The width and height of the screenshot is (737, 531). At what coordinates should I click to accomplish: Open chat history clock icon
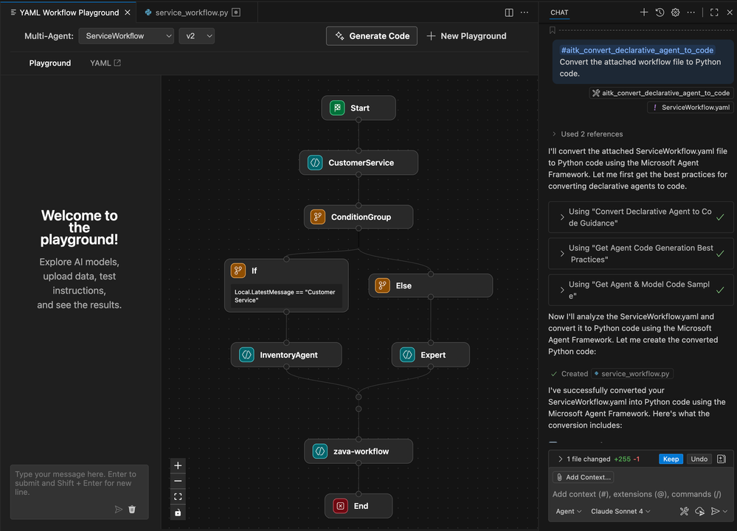click(x=660, y=13)
